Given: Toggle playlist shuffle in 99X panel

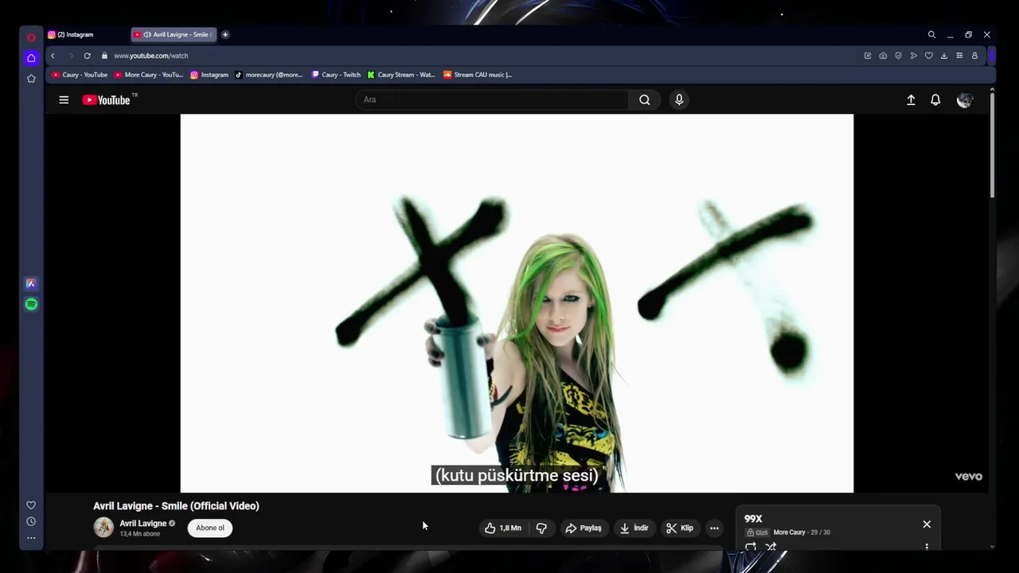Looking at the screenshot, I should pyautogui.click(x=771, y=547).
